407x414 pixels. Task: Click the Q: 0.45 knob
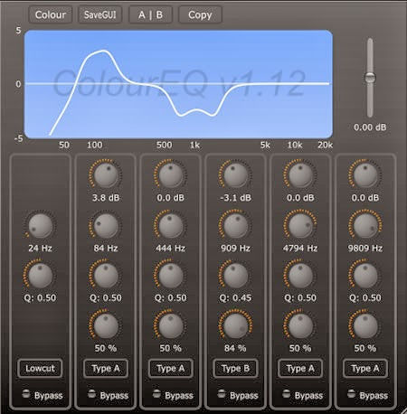(235, 276)
